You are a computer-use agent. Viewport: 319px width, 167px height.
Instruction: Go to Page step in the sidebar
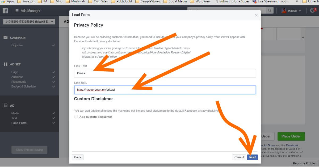click(x=15, y=72)
